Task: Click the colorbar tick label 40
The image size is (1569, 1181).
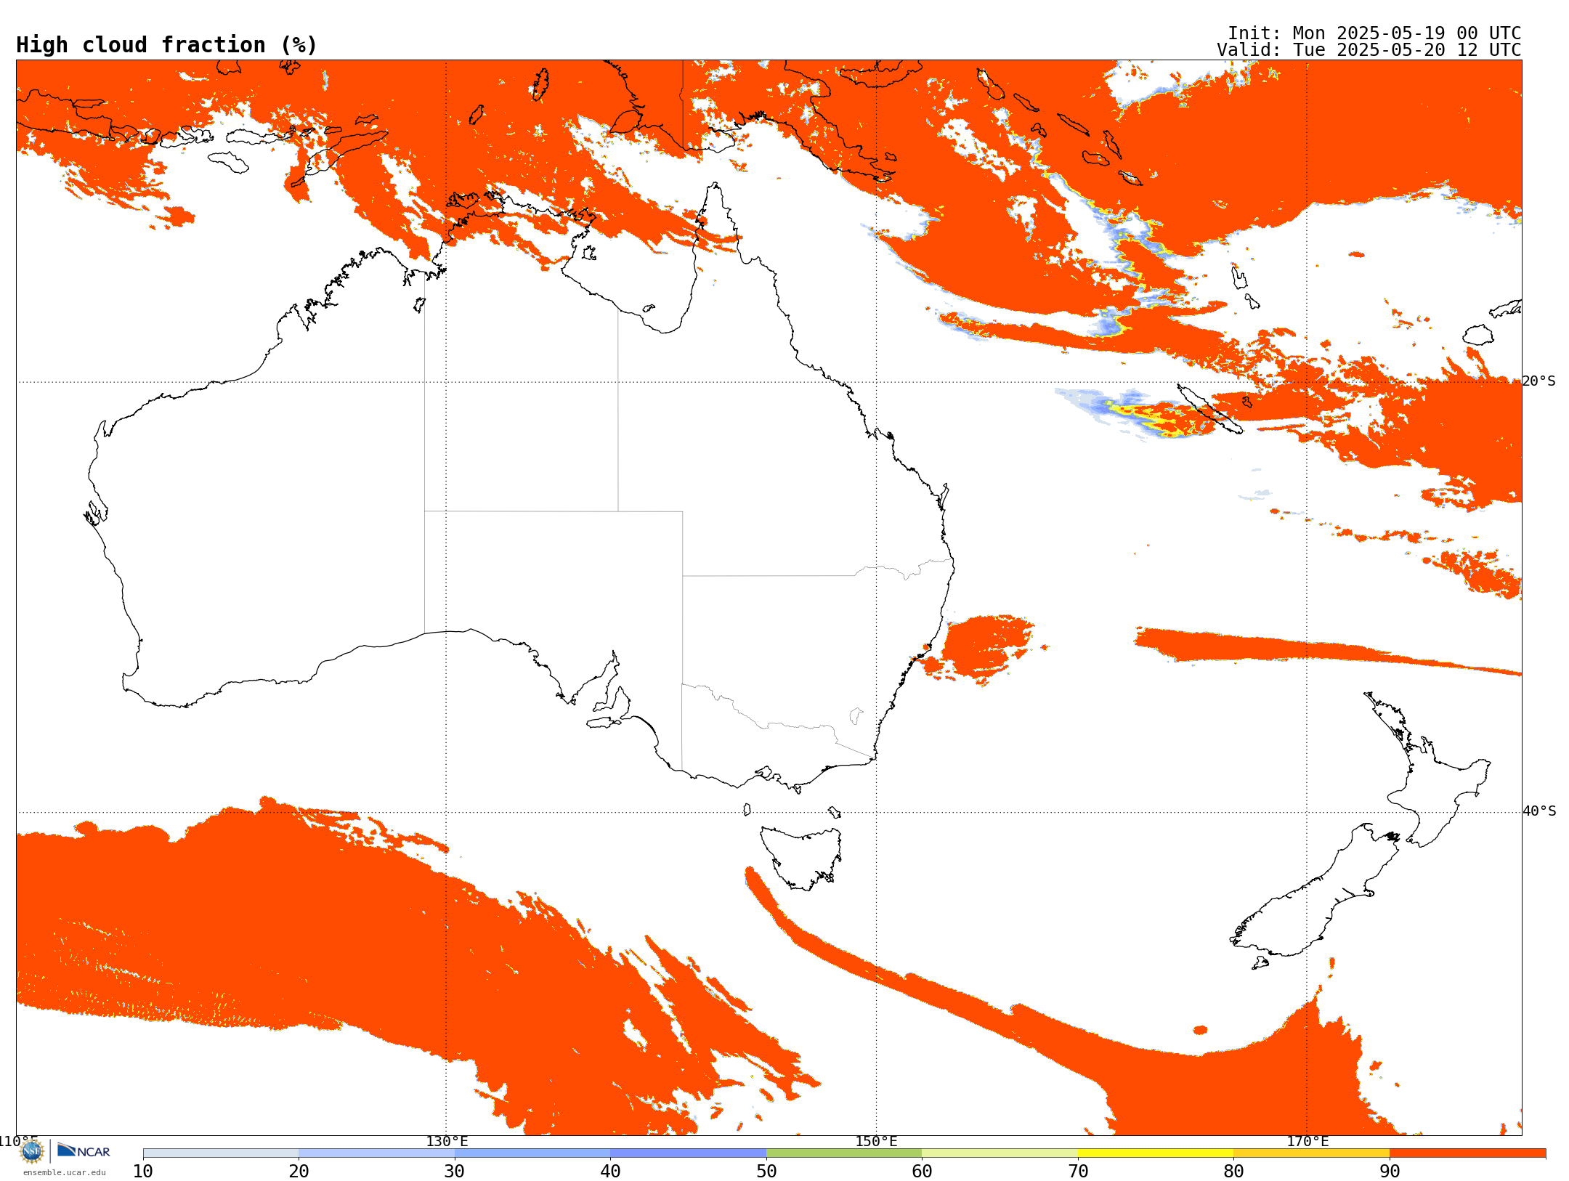Action: click(x=610, y=1171)
